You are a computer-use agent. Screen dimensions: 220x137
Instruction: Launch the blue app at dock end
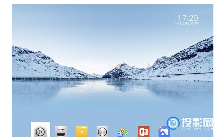(164, 132)
